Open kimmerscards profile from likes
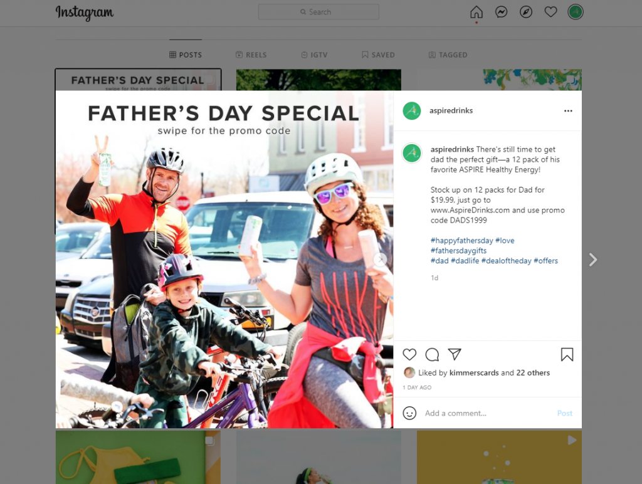 click(474, 372)
